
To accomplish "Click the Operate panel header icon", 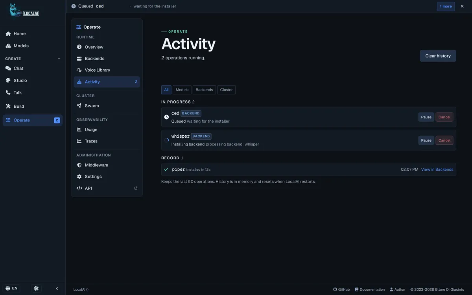I will [x=79, y=27].
